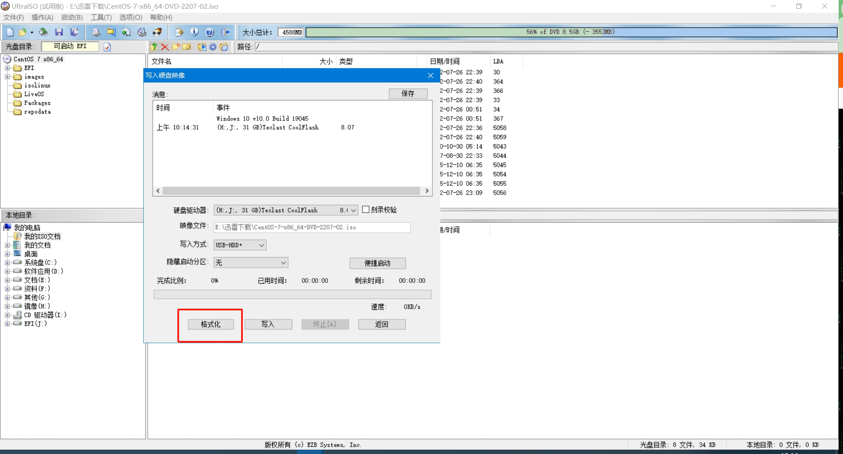
Task: Click the Make CD/DVD image icon
Action: point(96,32)
